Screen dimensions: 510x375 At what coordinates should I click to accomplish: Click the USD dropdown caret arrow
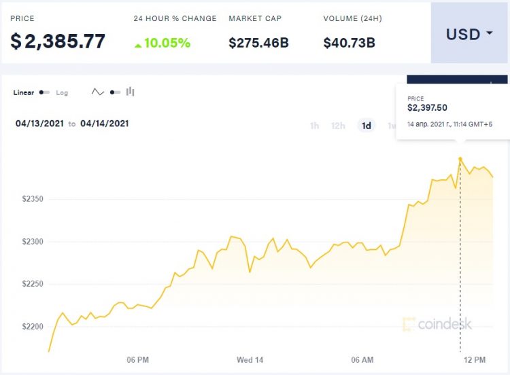click(x=490, y=33)
